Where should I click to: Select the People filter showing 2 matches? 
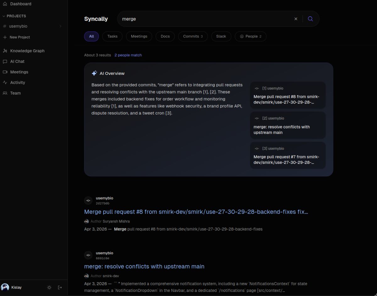click(x=250, y=36)
